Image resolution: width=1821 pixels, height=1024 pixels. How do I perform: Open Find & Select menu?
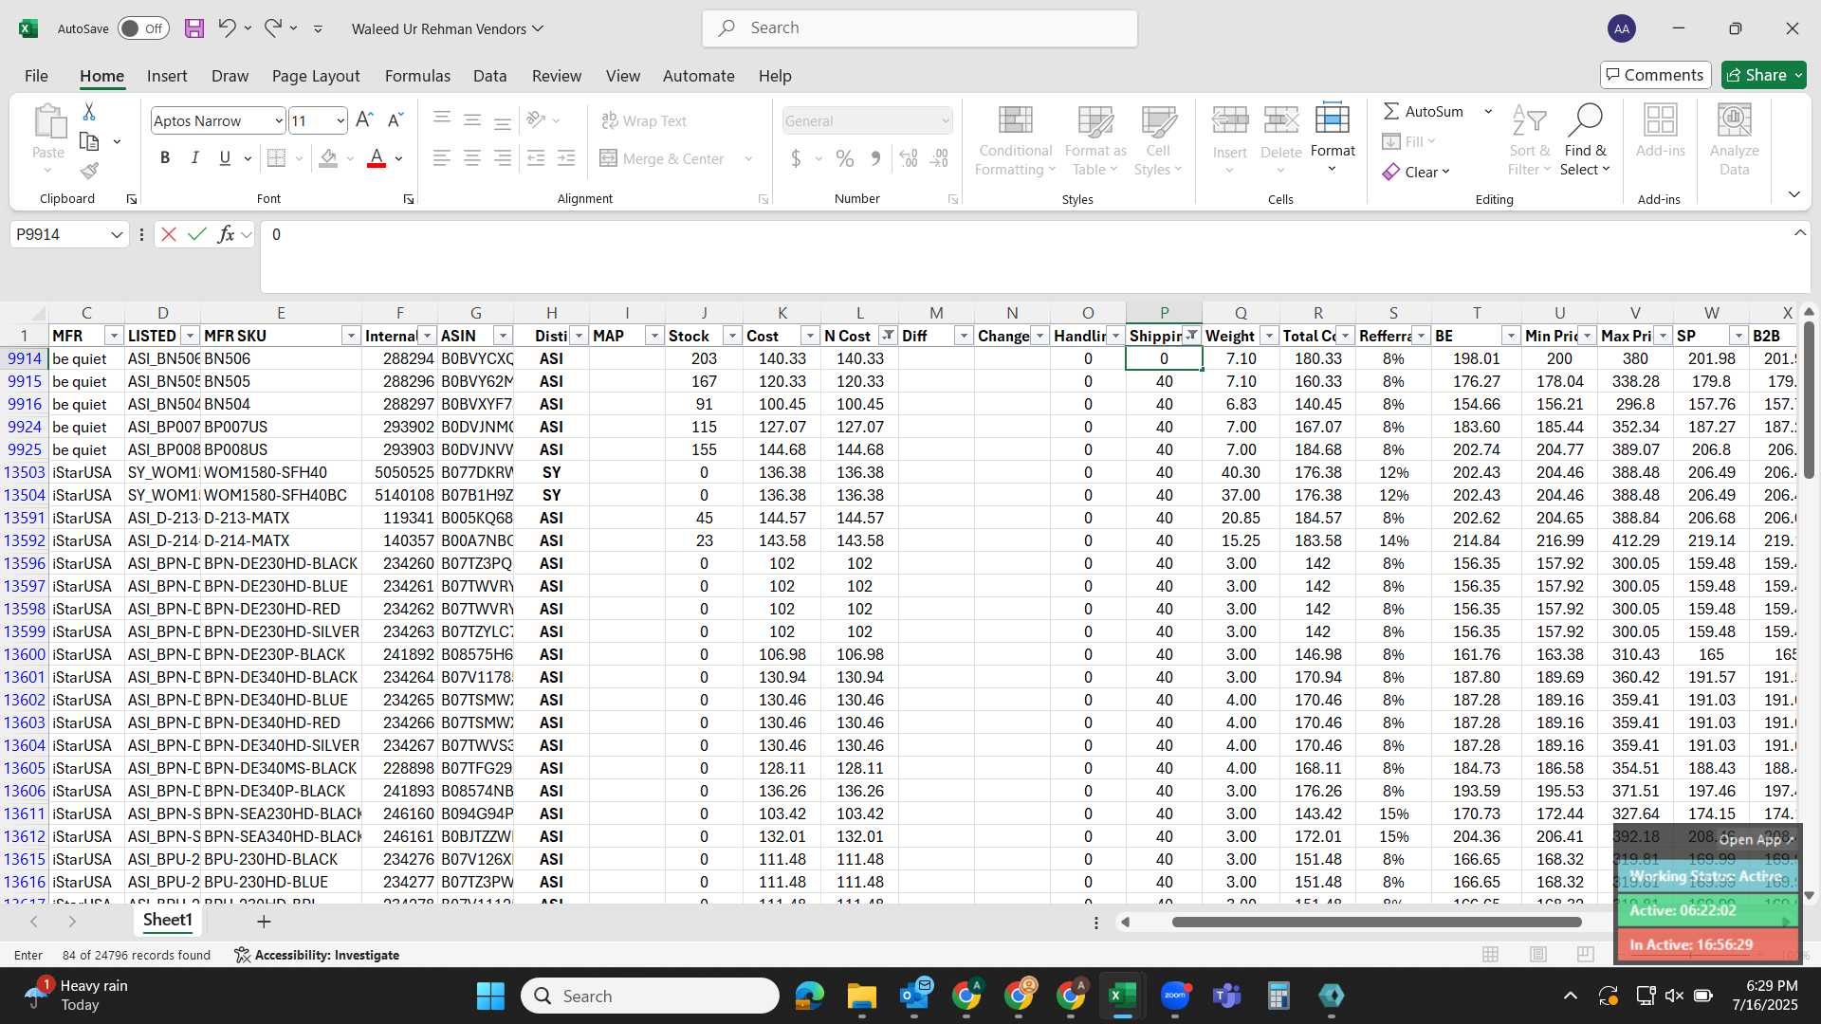(1585, 140)
